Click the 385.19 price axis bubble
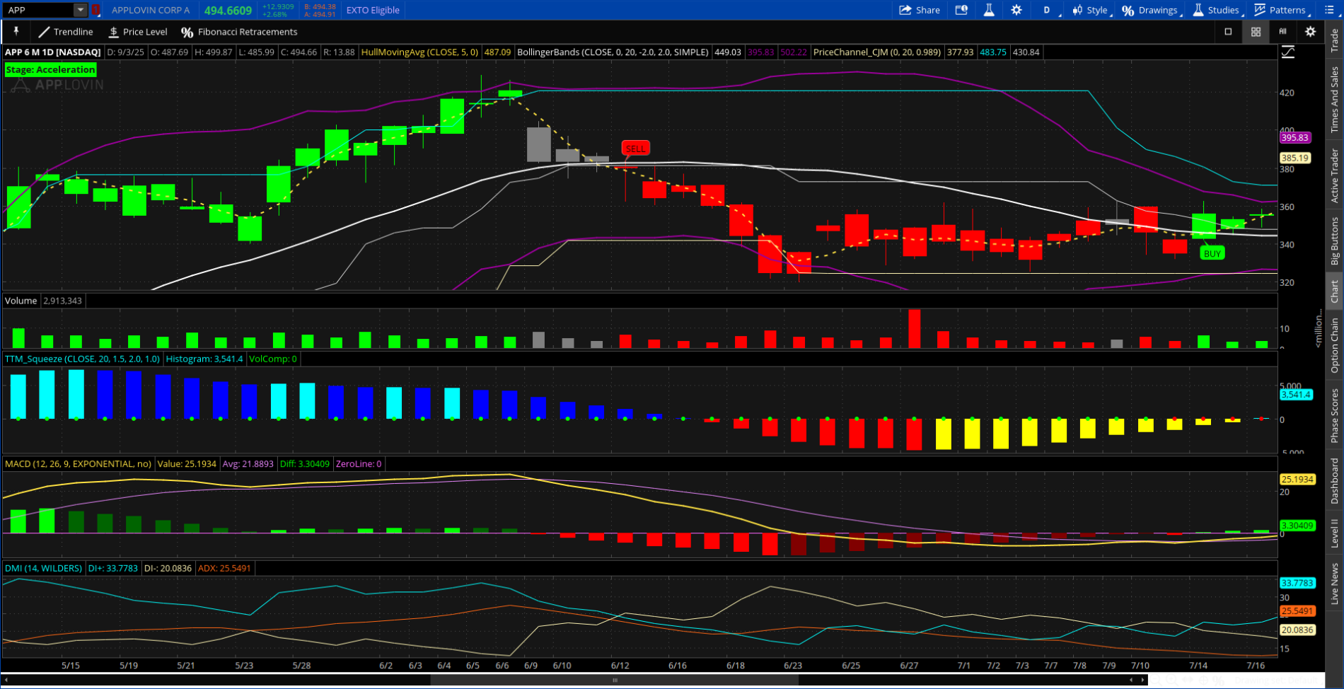The width and height of the screenshot is (1344, 689). click(x=1295, y=158)
